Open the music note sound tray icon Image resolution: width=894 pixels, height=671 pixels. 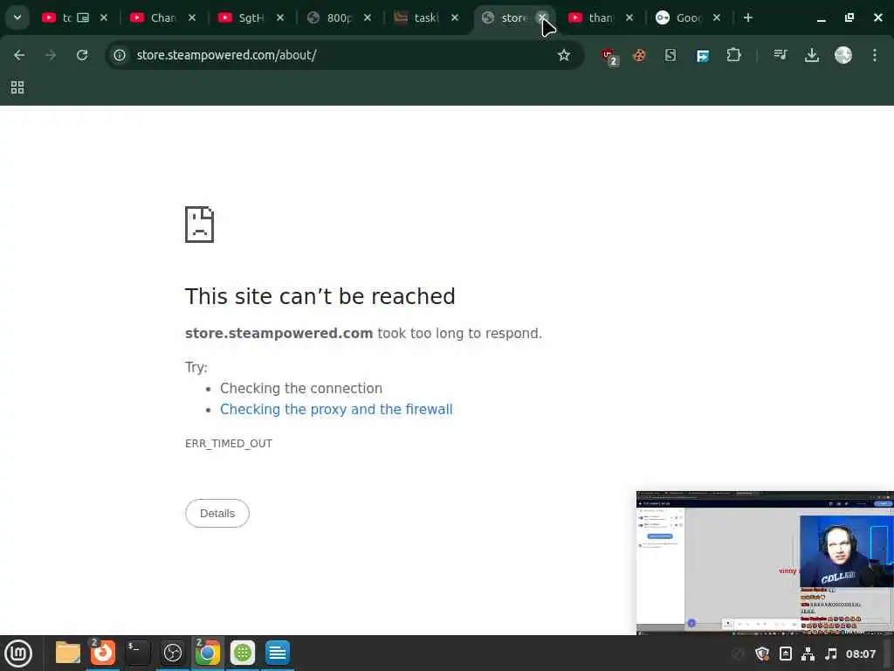(831, 654)
